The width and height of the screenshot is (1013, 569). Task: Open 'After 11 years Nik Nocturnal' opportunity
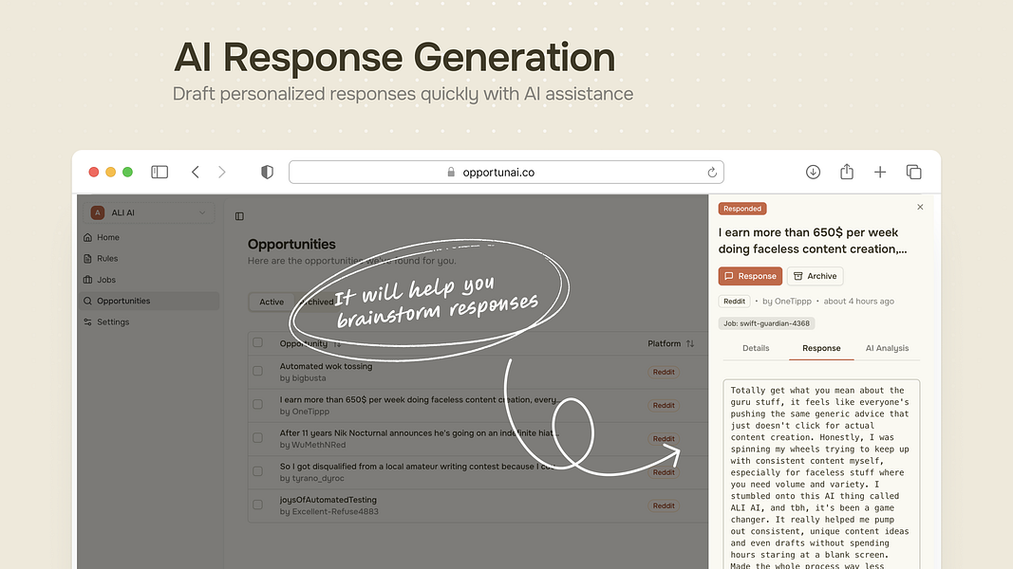(x=419, y=432)
